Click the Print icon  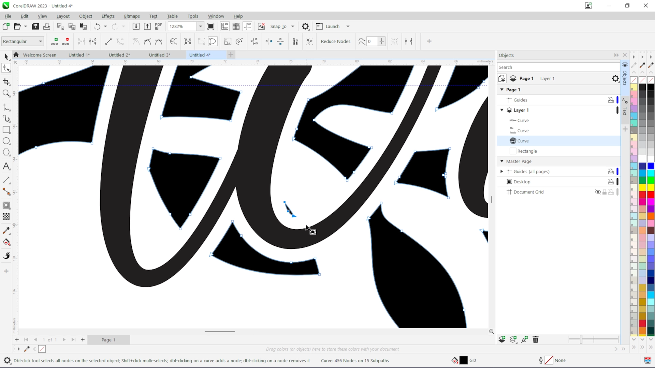tap(47, 26)
